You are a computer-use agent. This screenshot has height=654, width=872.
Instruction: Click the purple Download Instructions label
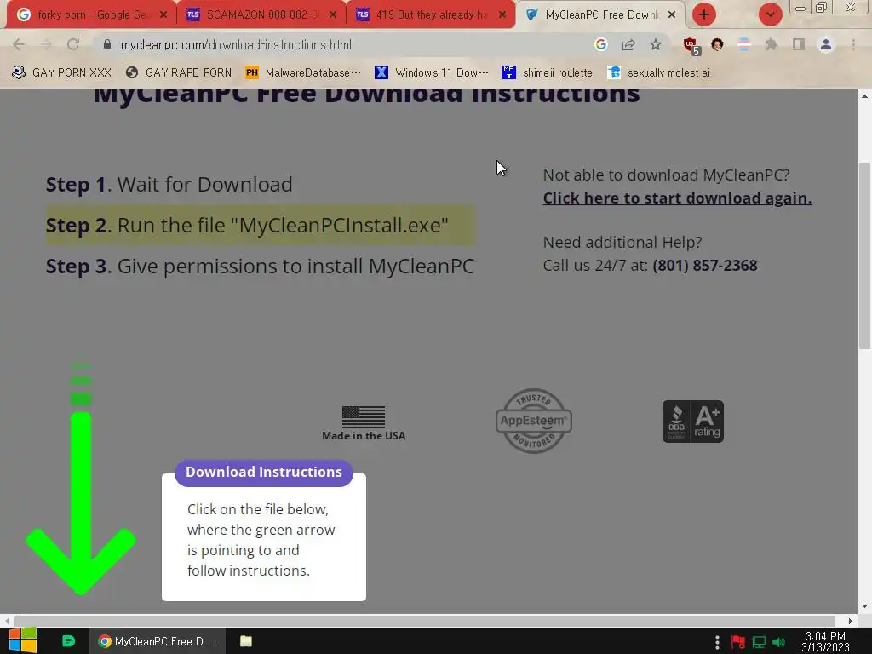click(x=264, y=472)
